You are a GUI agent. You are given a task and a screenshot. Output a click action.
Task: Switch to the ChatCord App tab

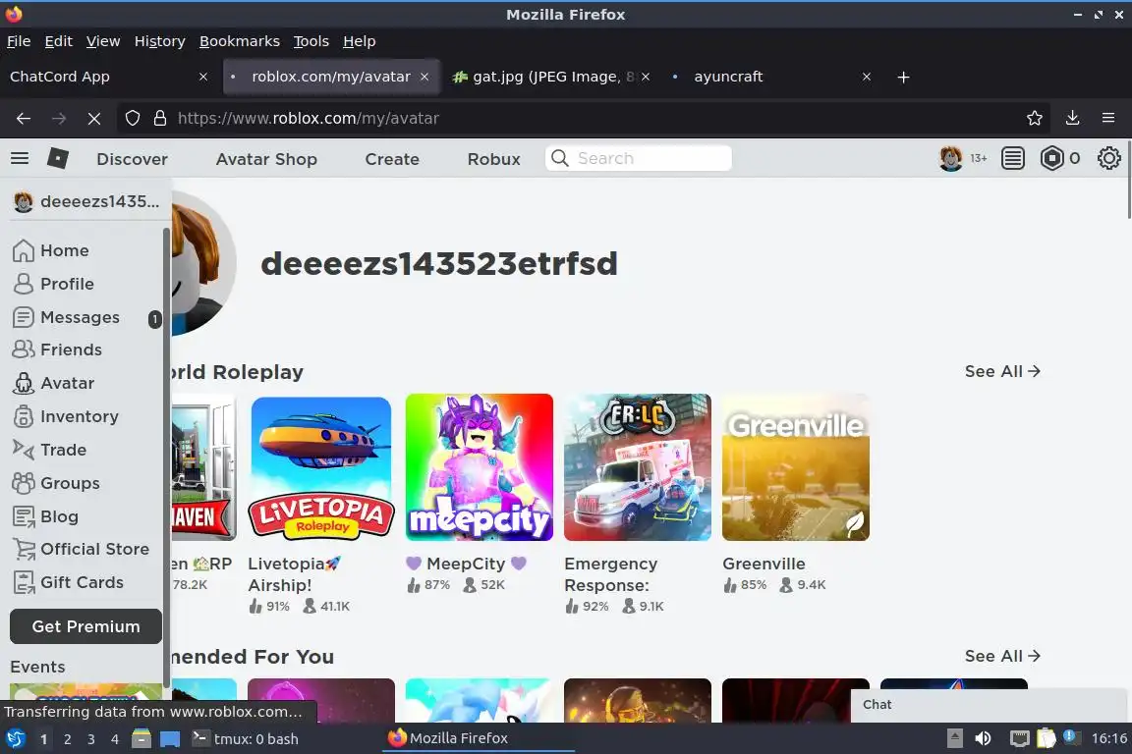pos(108,77)
